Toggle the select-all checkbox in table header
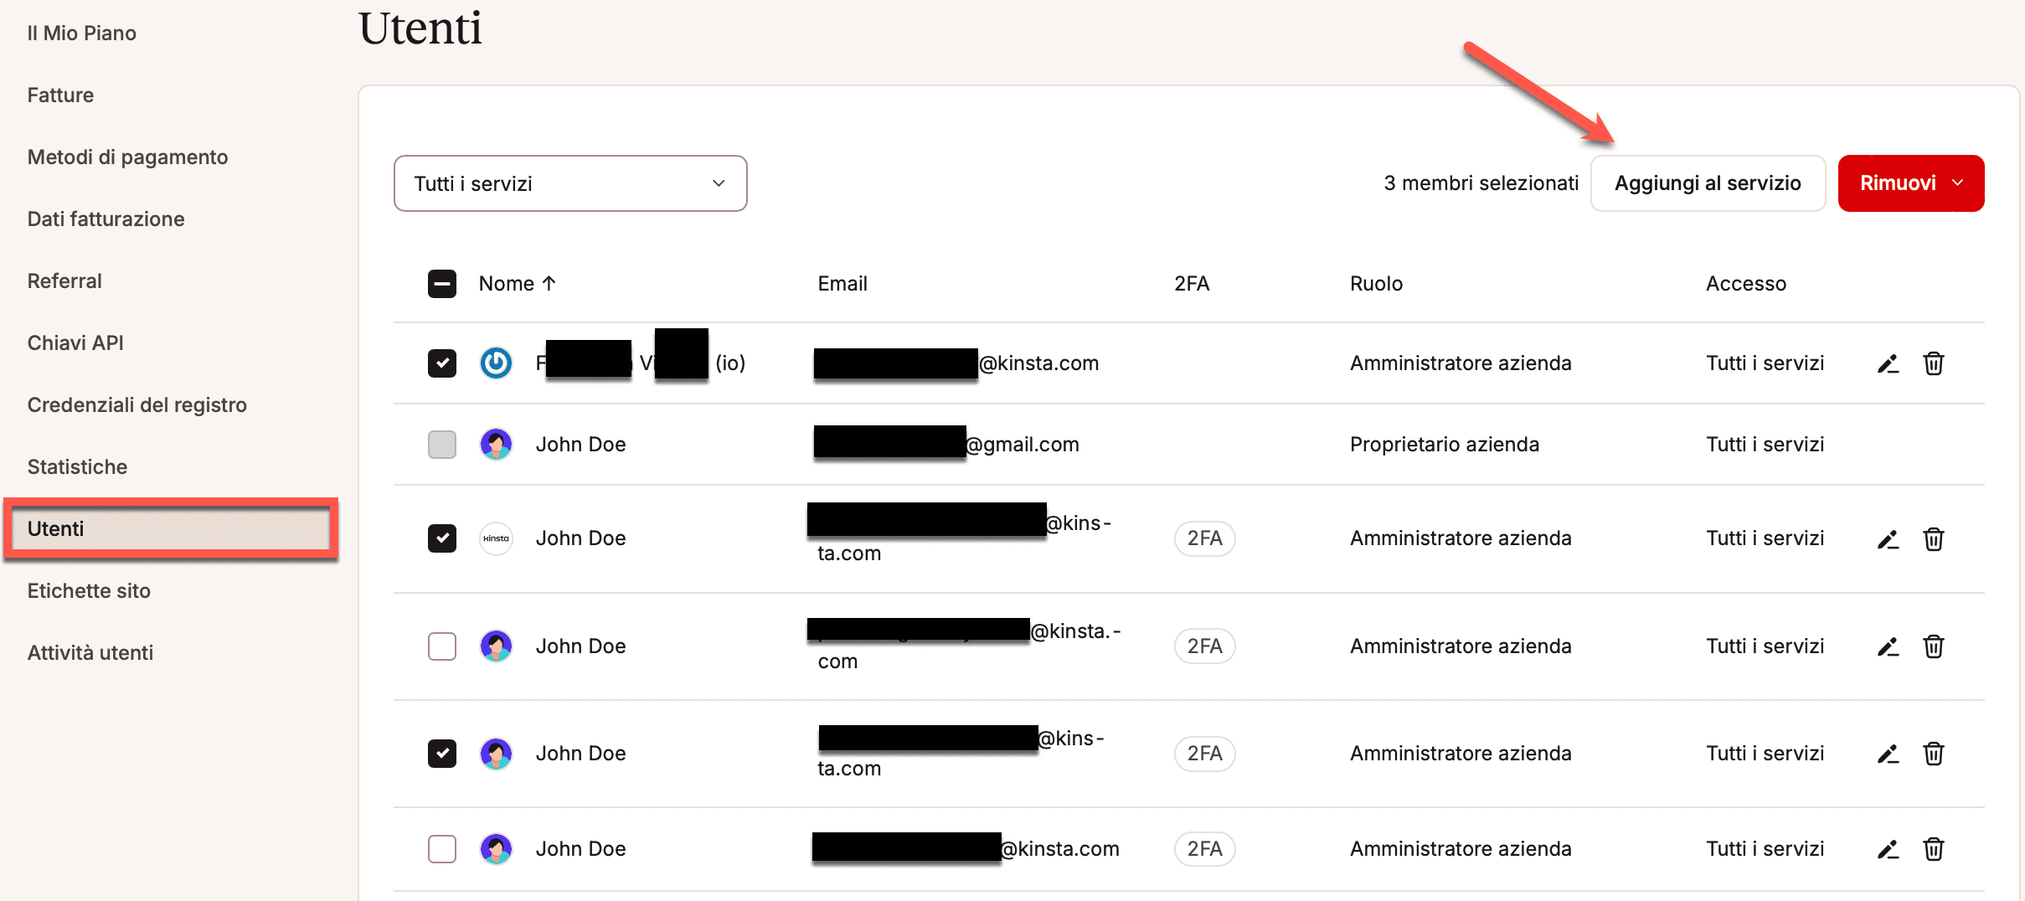This screenshot has height=901, width=2025. (x=442, y=284)
